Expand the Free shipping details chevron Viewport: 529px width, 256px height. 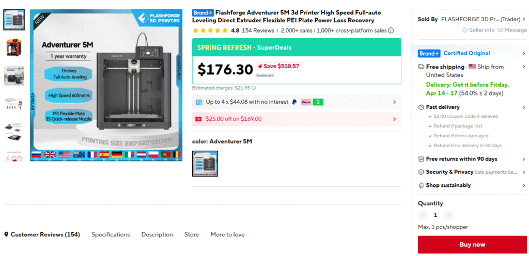(523, 67)
